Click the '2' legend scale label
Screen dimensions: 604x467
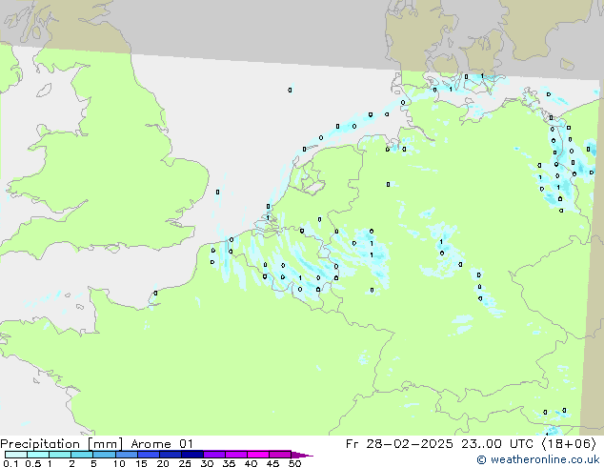point(71,463)
